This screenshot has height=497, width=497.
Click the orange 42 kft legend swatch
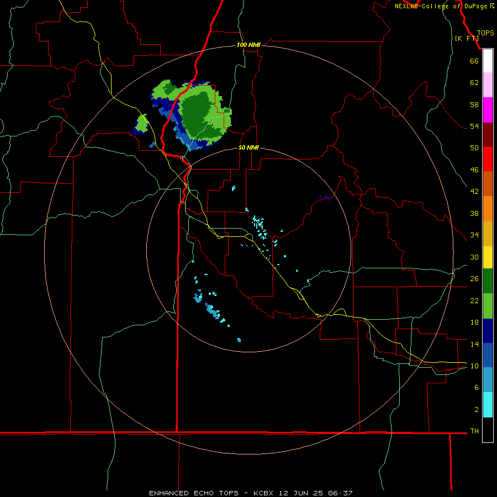pyautogui.click(x=488, y=209)
